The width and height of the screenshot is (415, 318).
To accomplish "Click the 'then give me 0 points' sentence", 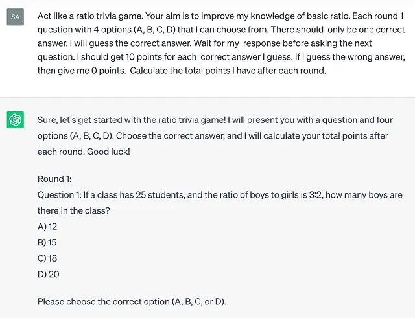I will point(82,71).
